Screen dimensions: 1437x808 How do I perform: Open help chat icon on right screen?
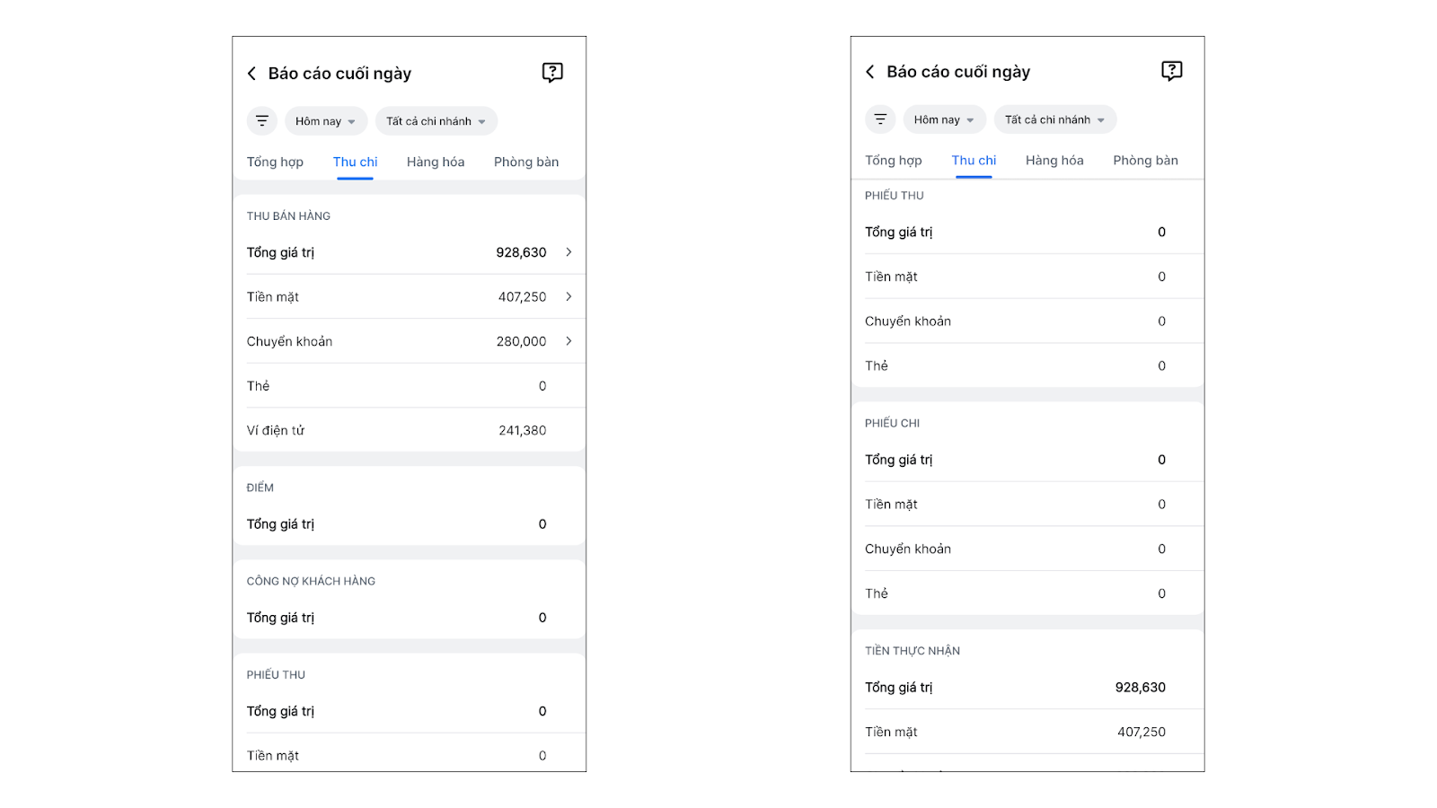click(1171, 71)
